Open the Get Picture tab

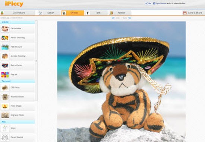click(18, 13)
